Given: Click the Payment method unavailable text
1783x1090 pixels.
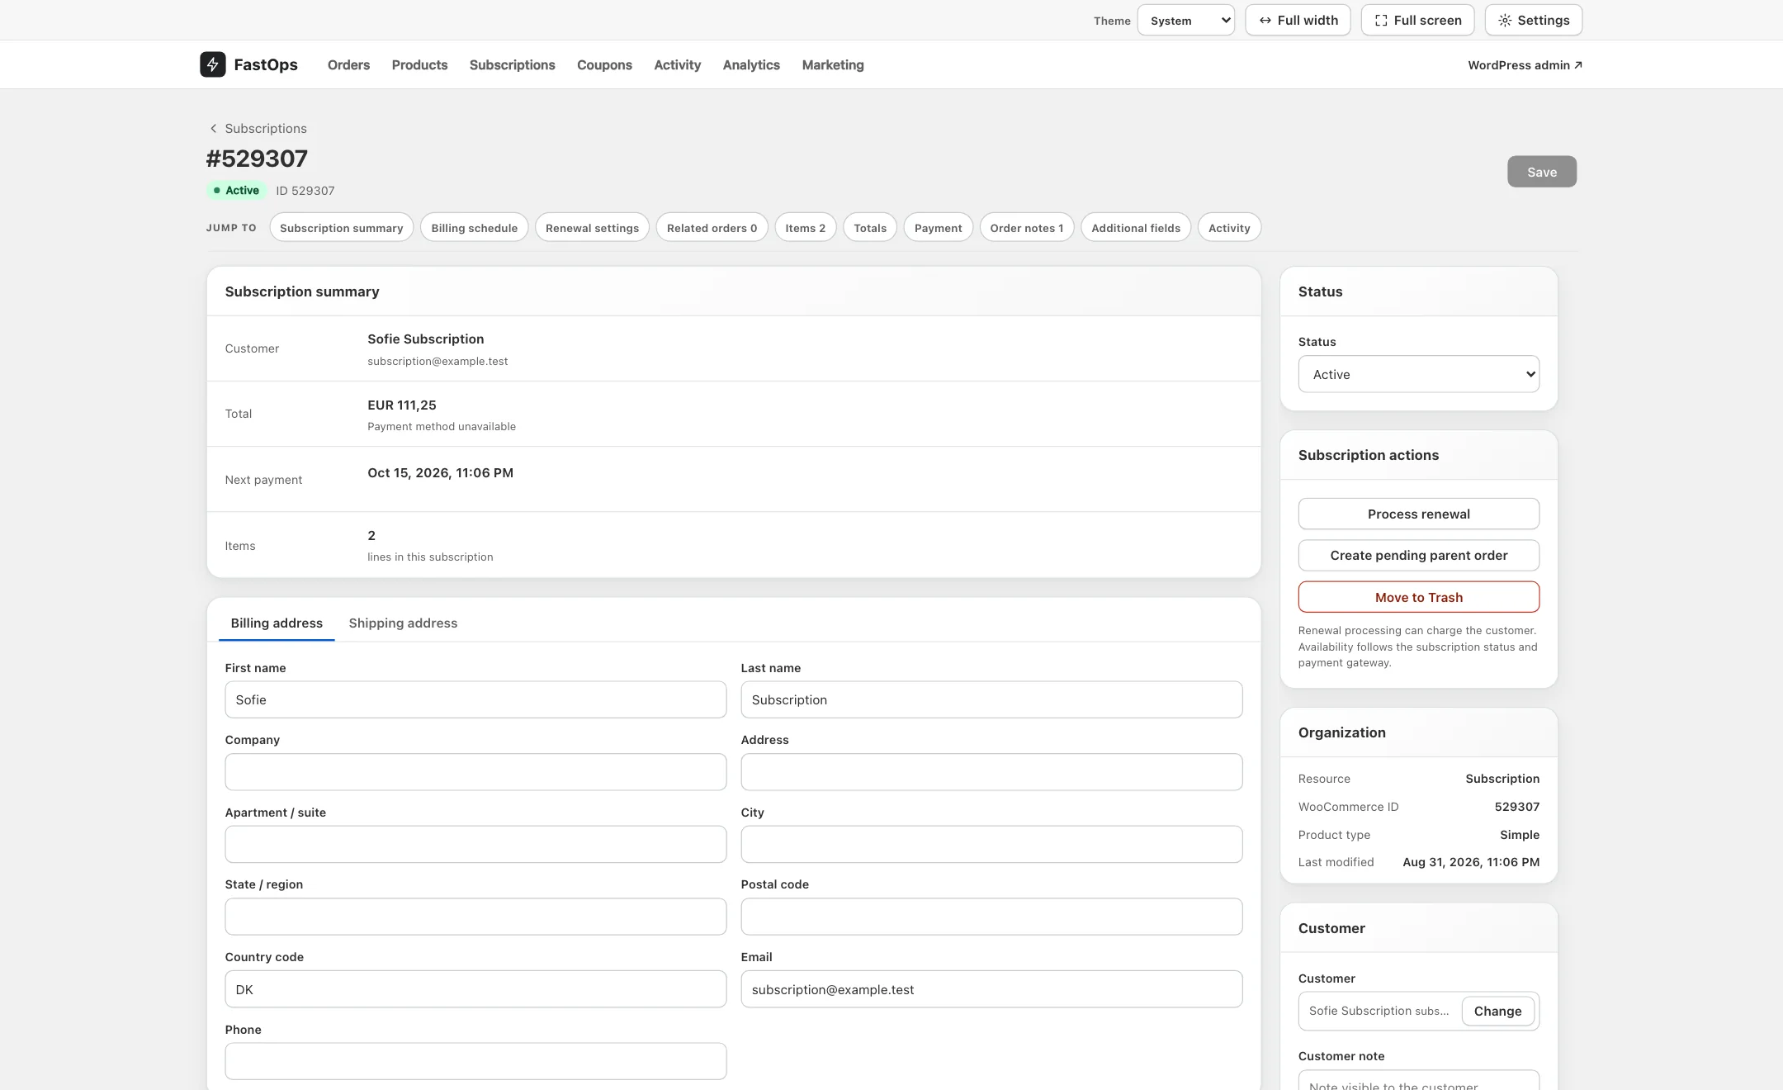Looking at the screenshot, I should pyautogui.click(x=442, y=426).
